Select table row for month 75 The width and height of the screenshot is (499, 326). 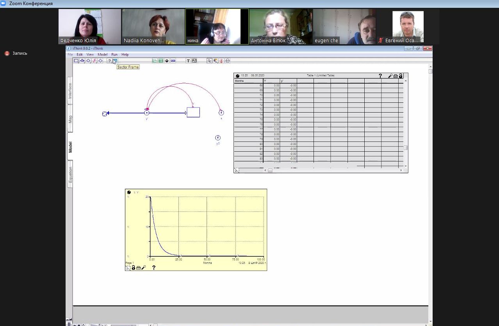click(x=319, y=120)
